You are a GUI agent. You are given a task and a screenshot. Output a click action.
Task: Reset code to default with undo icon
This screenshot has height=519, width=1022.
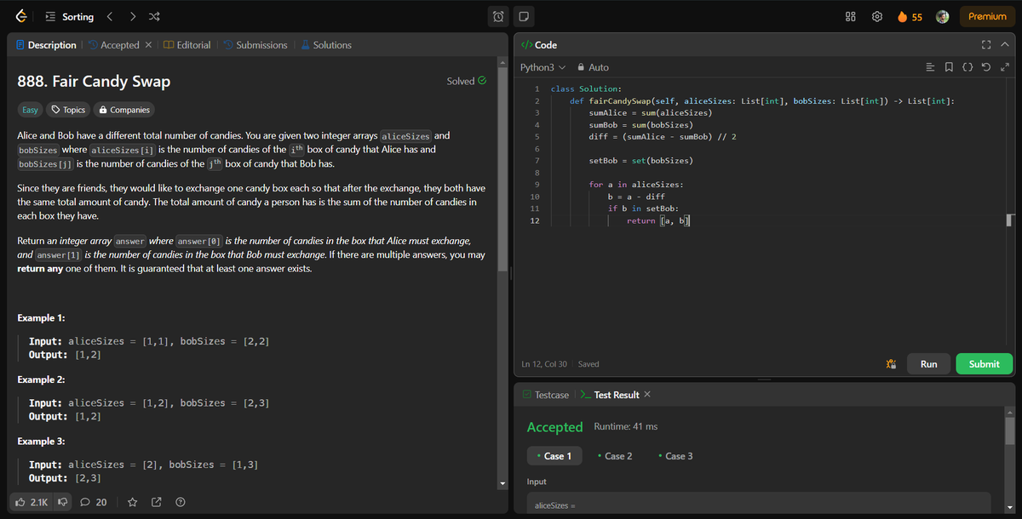(x=986, y=67)
